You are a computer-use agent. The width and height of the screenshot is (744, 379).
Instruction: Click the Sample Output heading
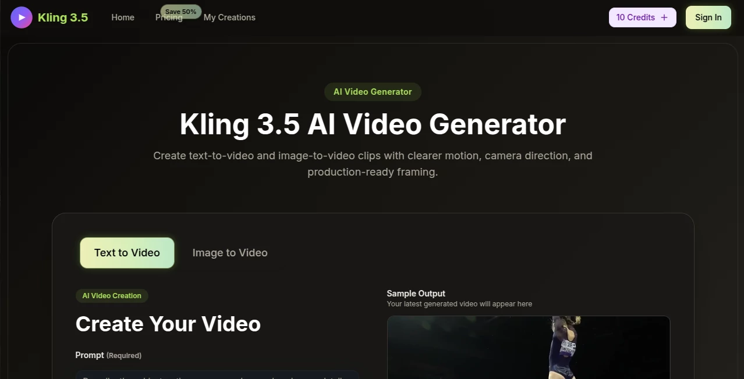pyautogui.click(x=416, y=294)
